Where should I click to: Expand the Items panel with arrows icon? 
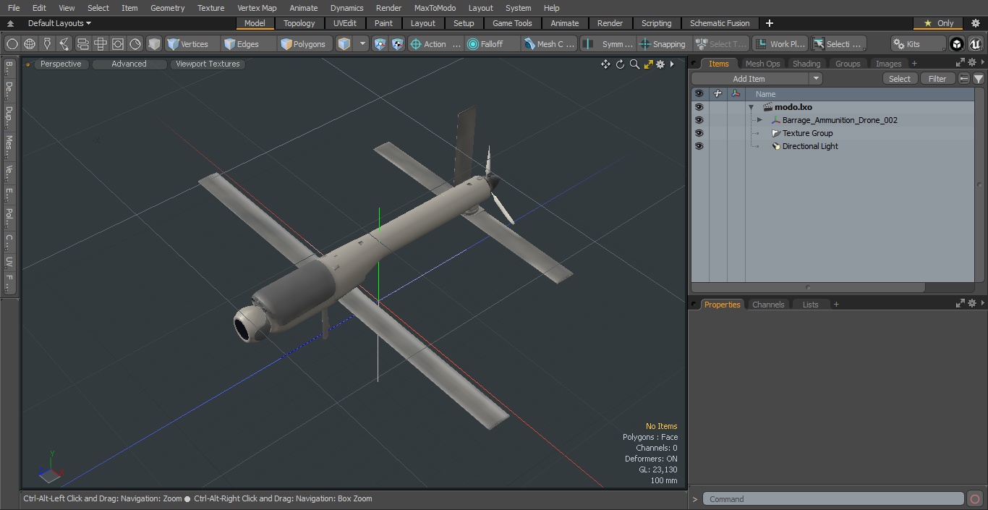tap(961, 63)
